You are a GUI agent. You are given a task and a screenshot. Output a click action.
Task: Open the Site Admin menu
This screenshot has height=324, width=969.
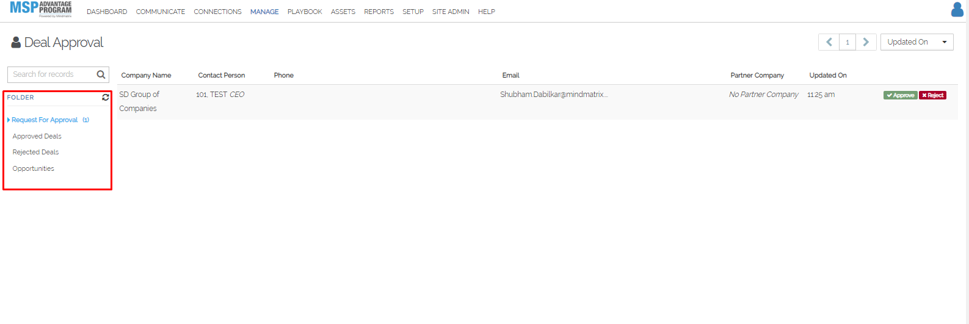[451, 12]
